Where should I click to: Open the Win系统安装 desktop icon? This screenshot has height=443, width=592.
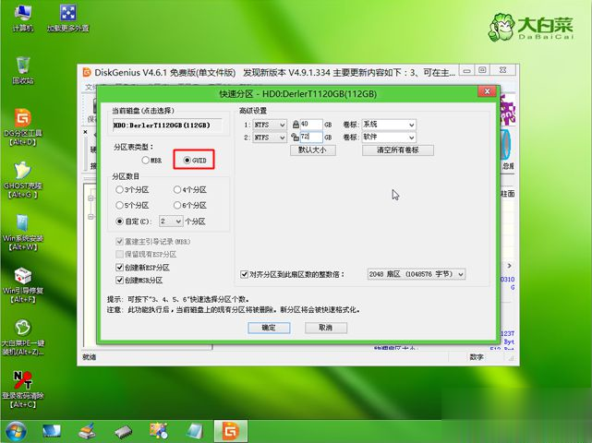[22, 224]
